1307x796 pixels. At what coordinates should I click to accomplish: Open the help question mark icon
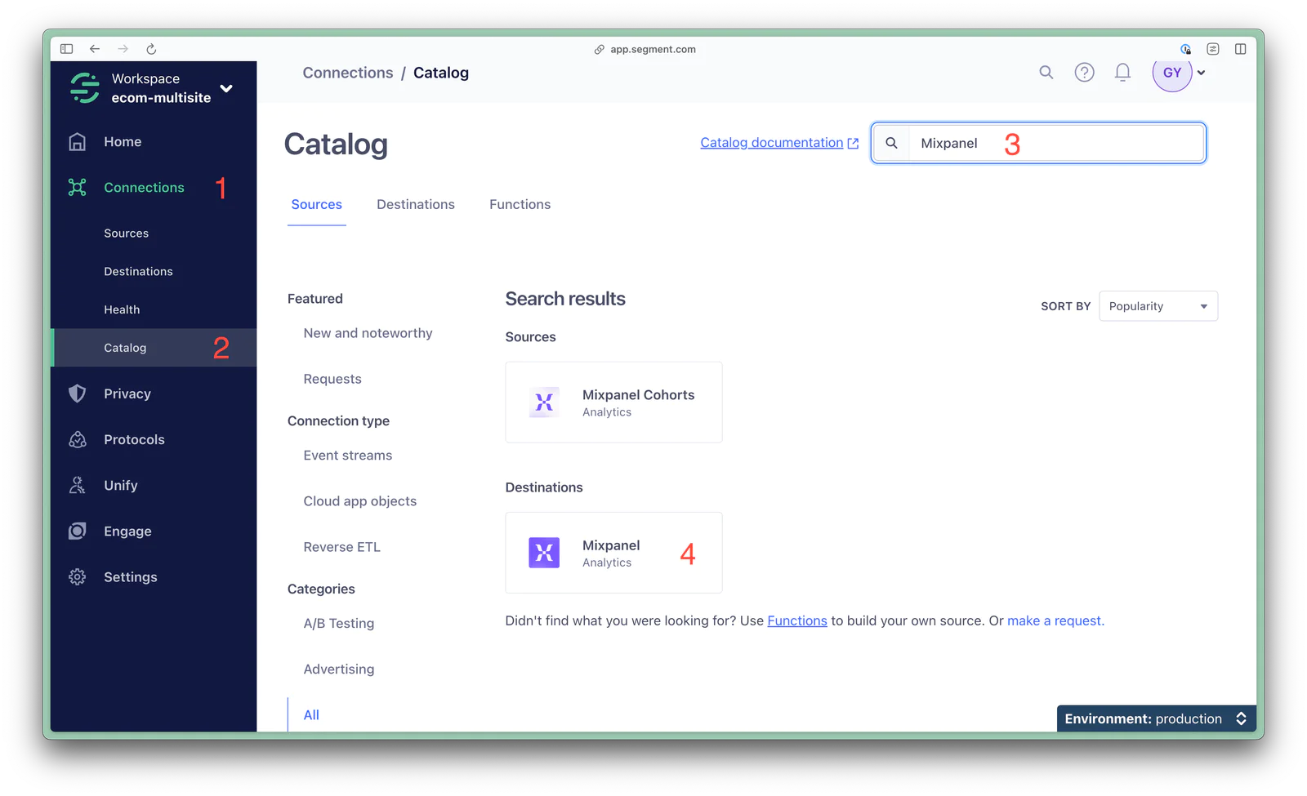point(1084,72)
